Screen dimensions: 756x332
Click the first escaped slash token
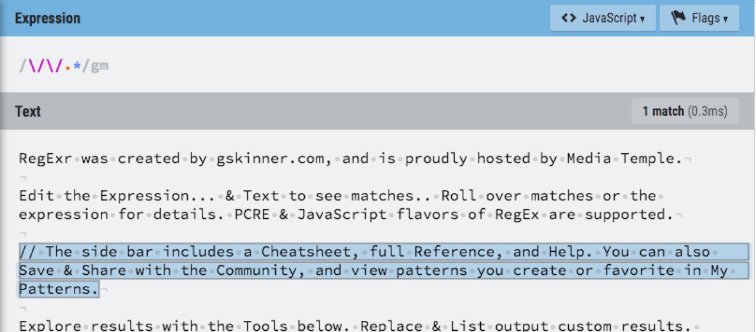pos(36,67)
